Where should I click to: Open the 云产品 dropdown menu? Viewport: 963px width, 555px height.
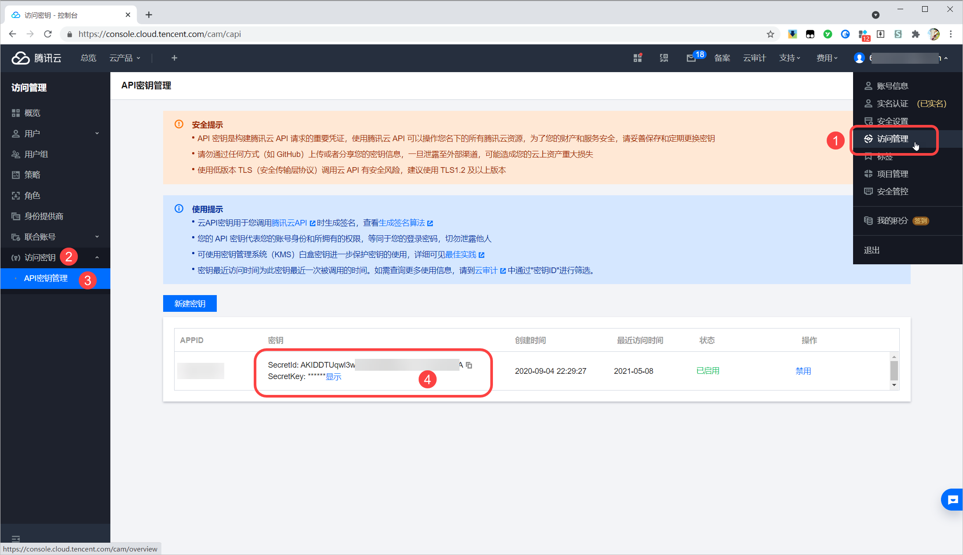124,58
